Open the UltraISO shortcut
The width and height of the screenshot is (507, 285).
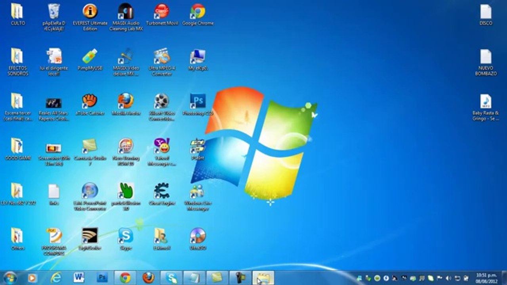(x=198, y=239)
